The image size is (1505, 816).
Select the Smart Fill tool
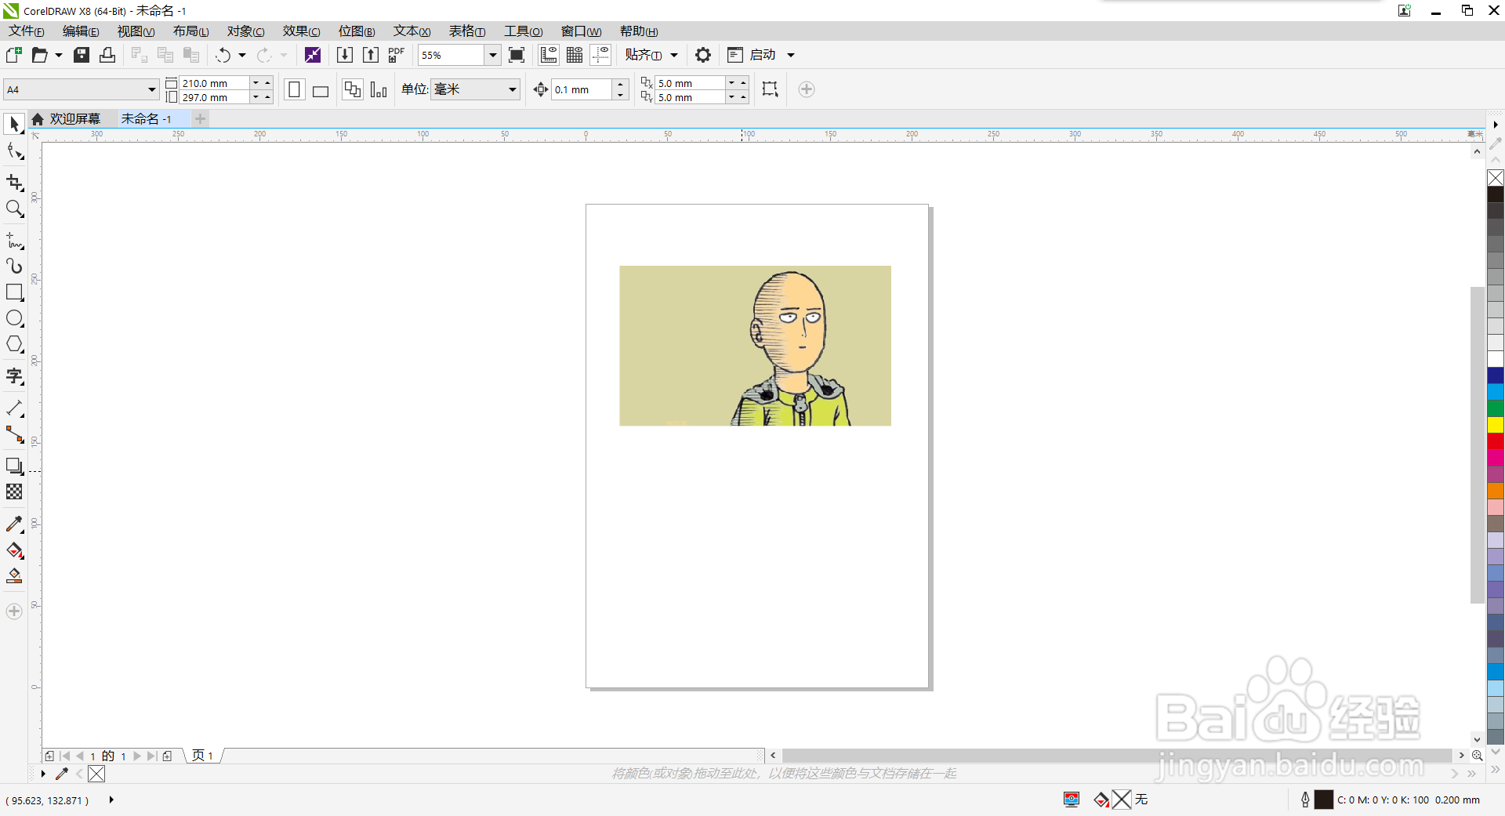pyautogui.click(x=14, y=576)
